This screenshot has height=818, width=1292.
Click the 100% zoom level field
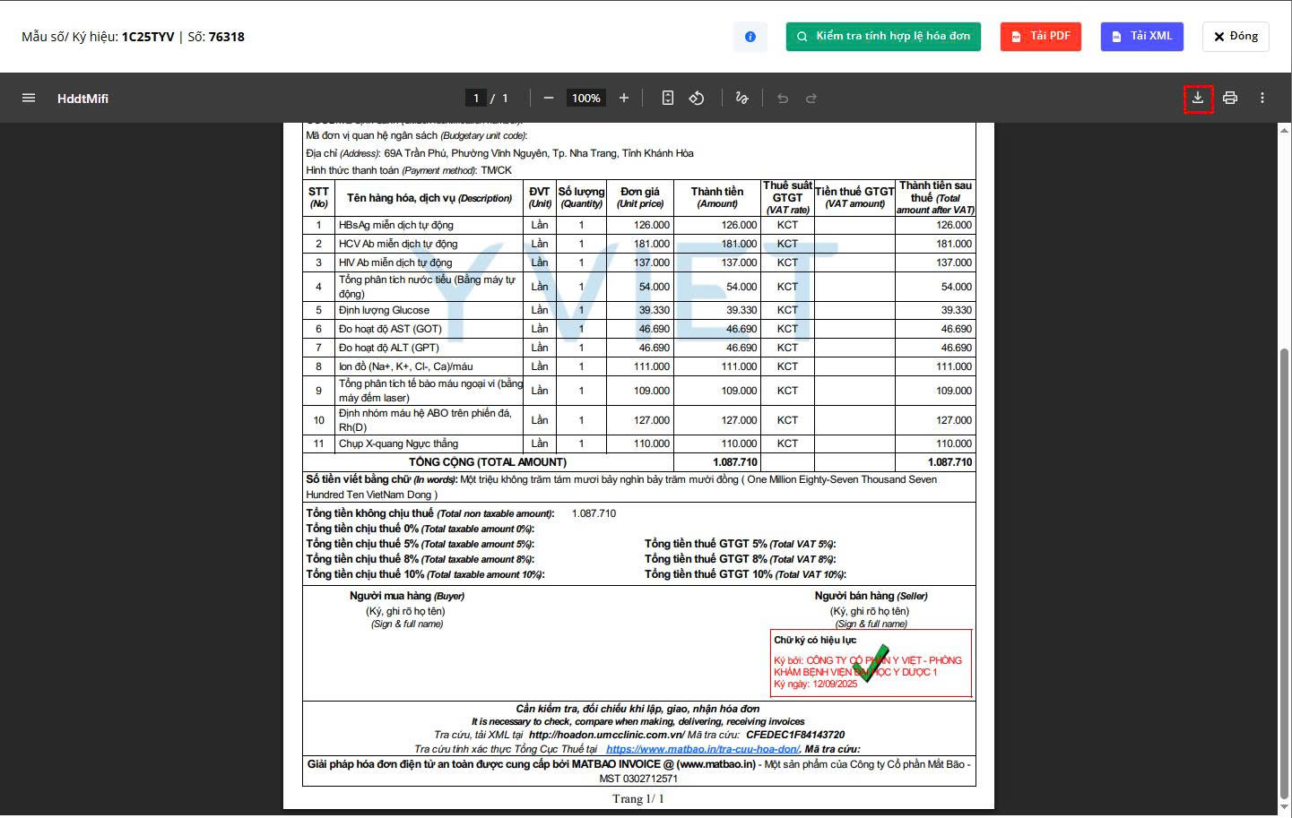[x=586, y=99]
